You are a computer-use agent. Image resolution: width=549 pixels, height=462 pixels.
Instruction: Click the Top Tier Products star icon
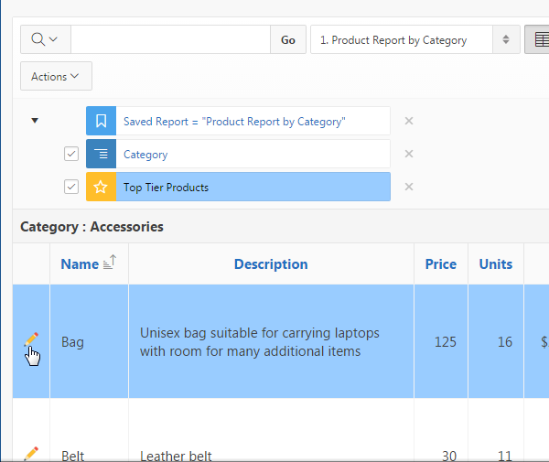tap(101, 187)
